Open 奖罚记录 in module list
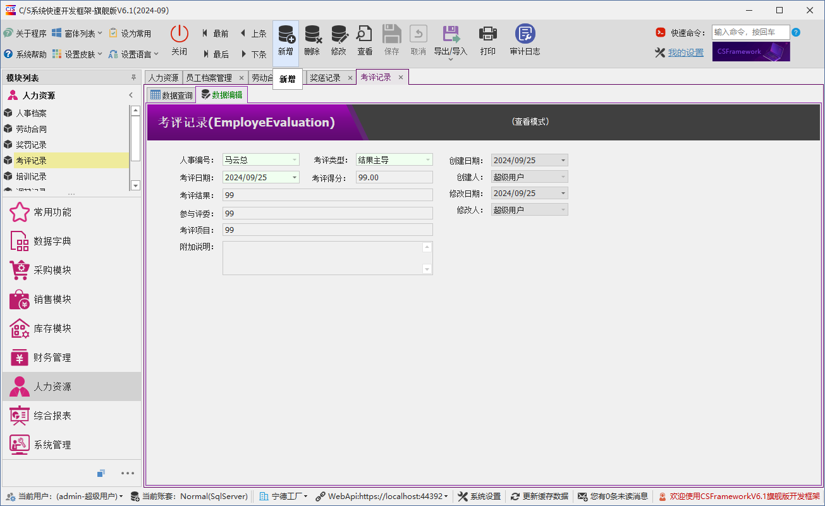 pyautogui.click(x=66, y=145)
